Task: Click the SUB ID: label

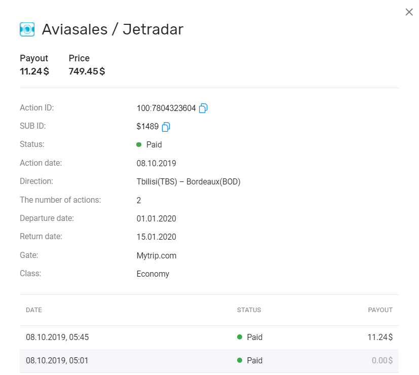Action: [x=33, y=126]
